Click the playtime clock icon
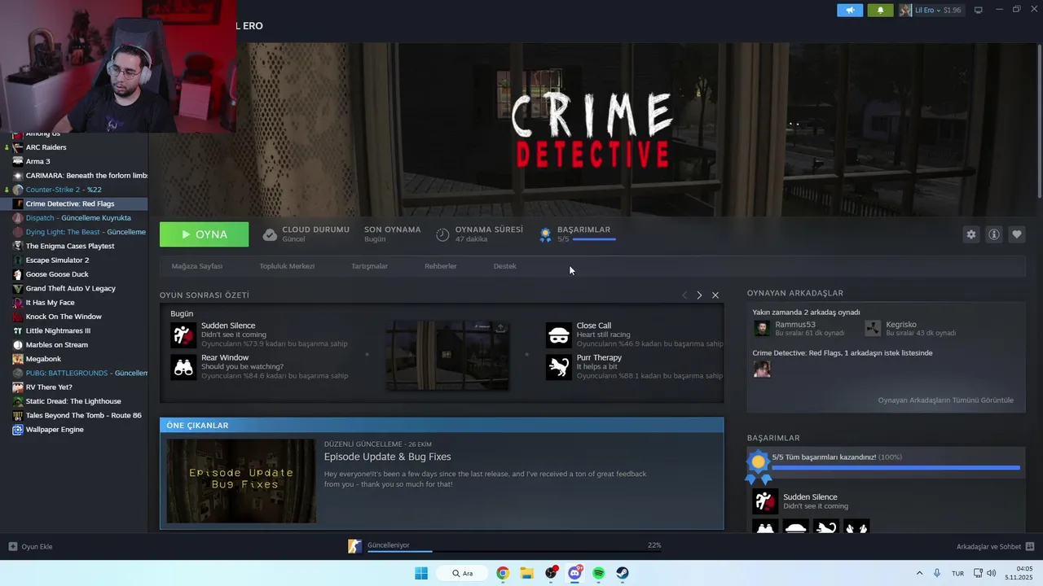 point(442,235)
